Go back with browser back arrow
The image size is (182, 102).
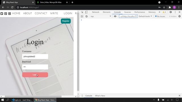click(x=3, y=7)
